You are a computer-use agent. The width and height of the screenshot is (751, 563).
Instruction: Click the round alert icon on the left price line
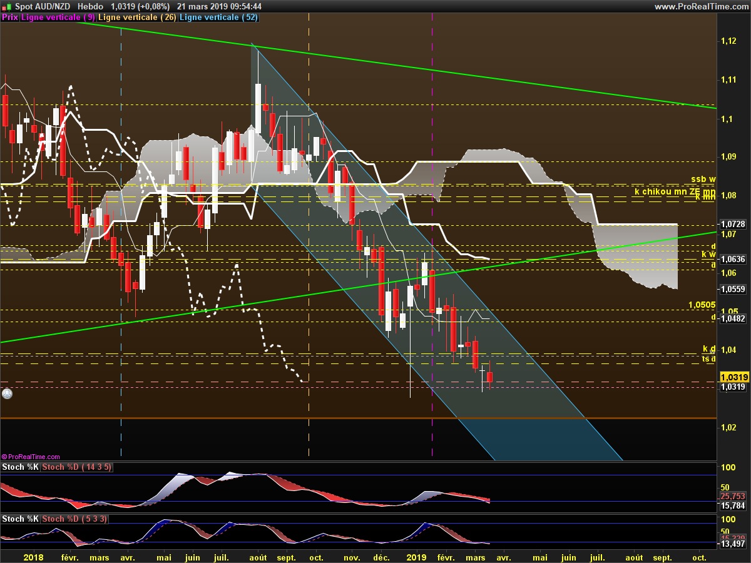tap(7, 394)
